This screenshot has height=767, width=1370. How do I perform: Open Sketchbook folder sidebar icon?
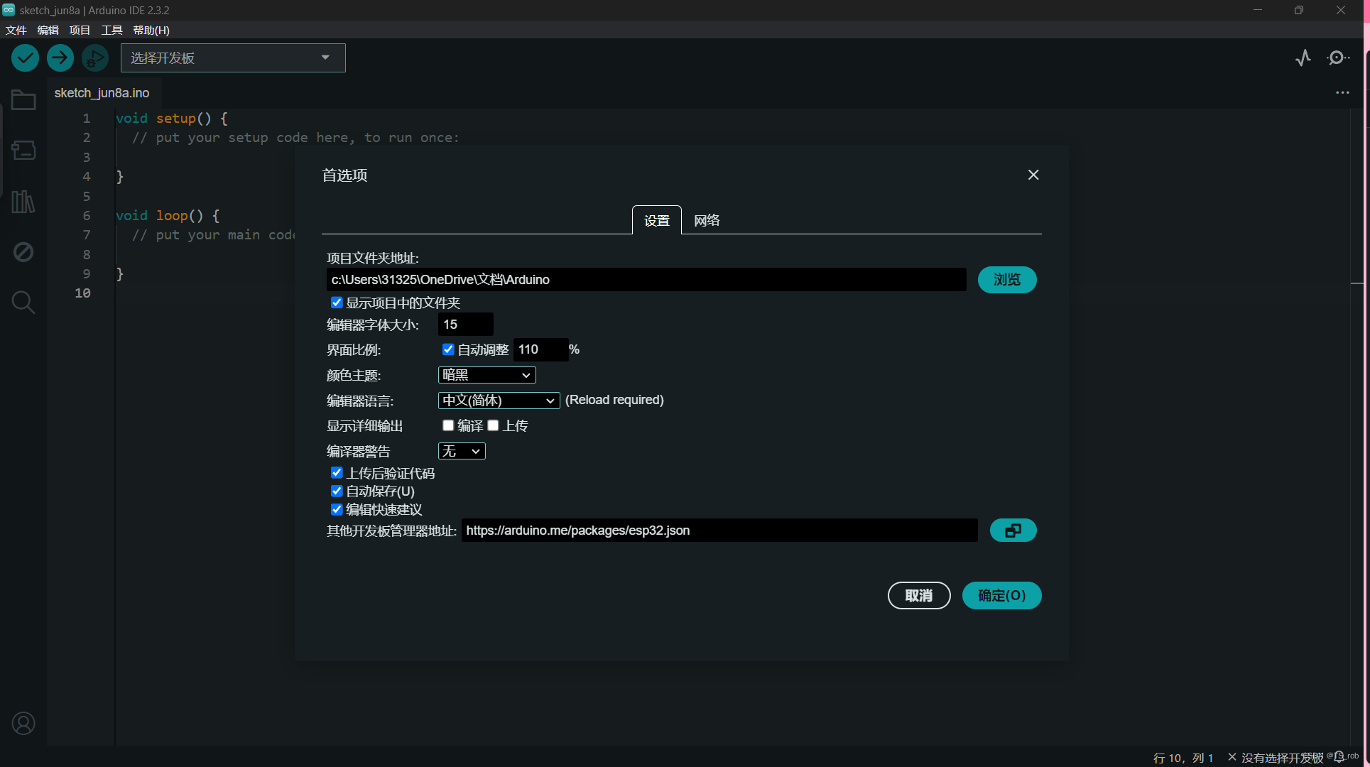pos(23,100)
